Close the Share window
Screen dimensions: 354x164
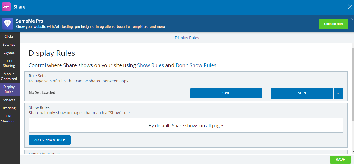(x=350, y=7)
